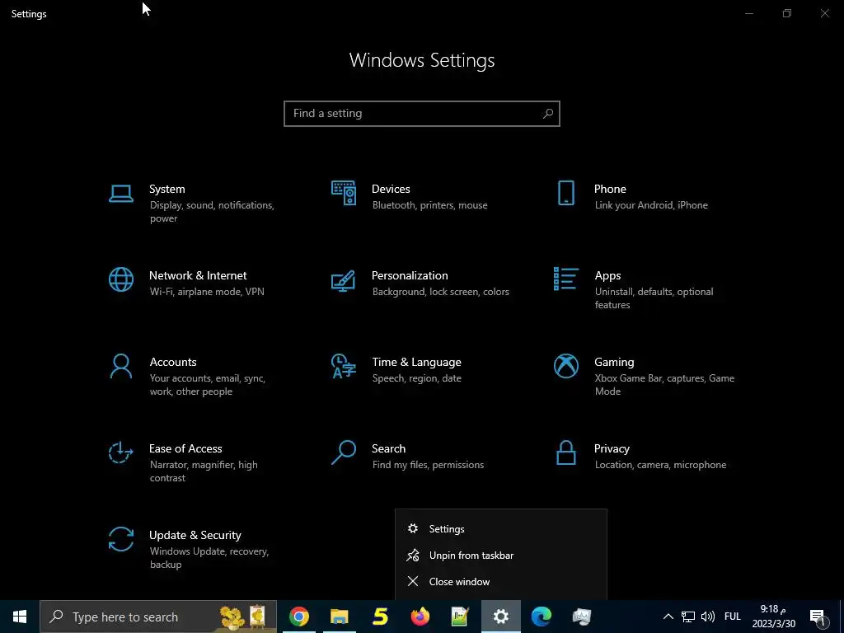Image resolution: width=844 pixels, height=633 pixels.
Task: Open the Devices settings heading
Action: 391,189
